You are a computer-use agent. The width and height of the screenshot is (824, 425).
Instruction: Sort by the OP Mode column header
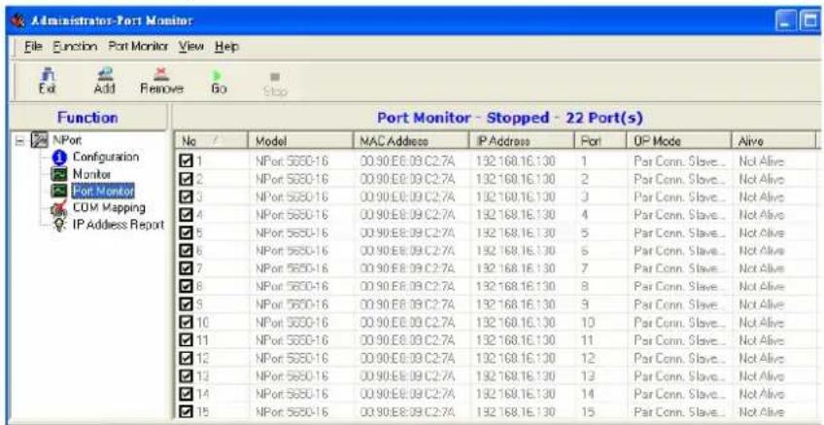point(679,141)
